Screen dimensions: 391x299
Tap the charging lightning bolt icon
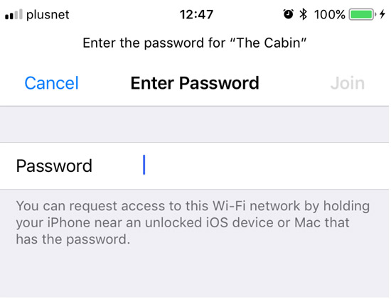[382, 14]
